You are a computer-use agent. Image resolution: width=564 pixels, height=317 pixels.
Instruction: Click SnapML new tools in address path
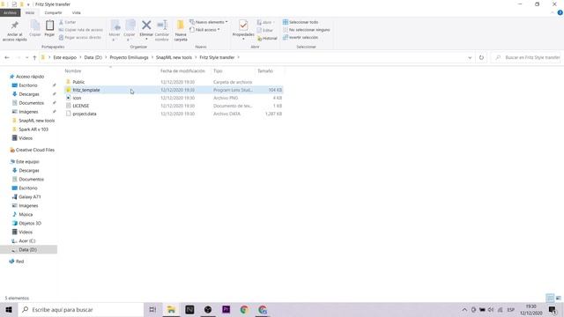click(x=174, y=57)
